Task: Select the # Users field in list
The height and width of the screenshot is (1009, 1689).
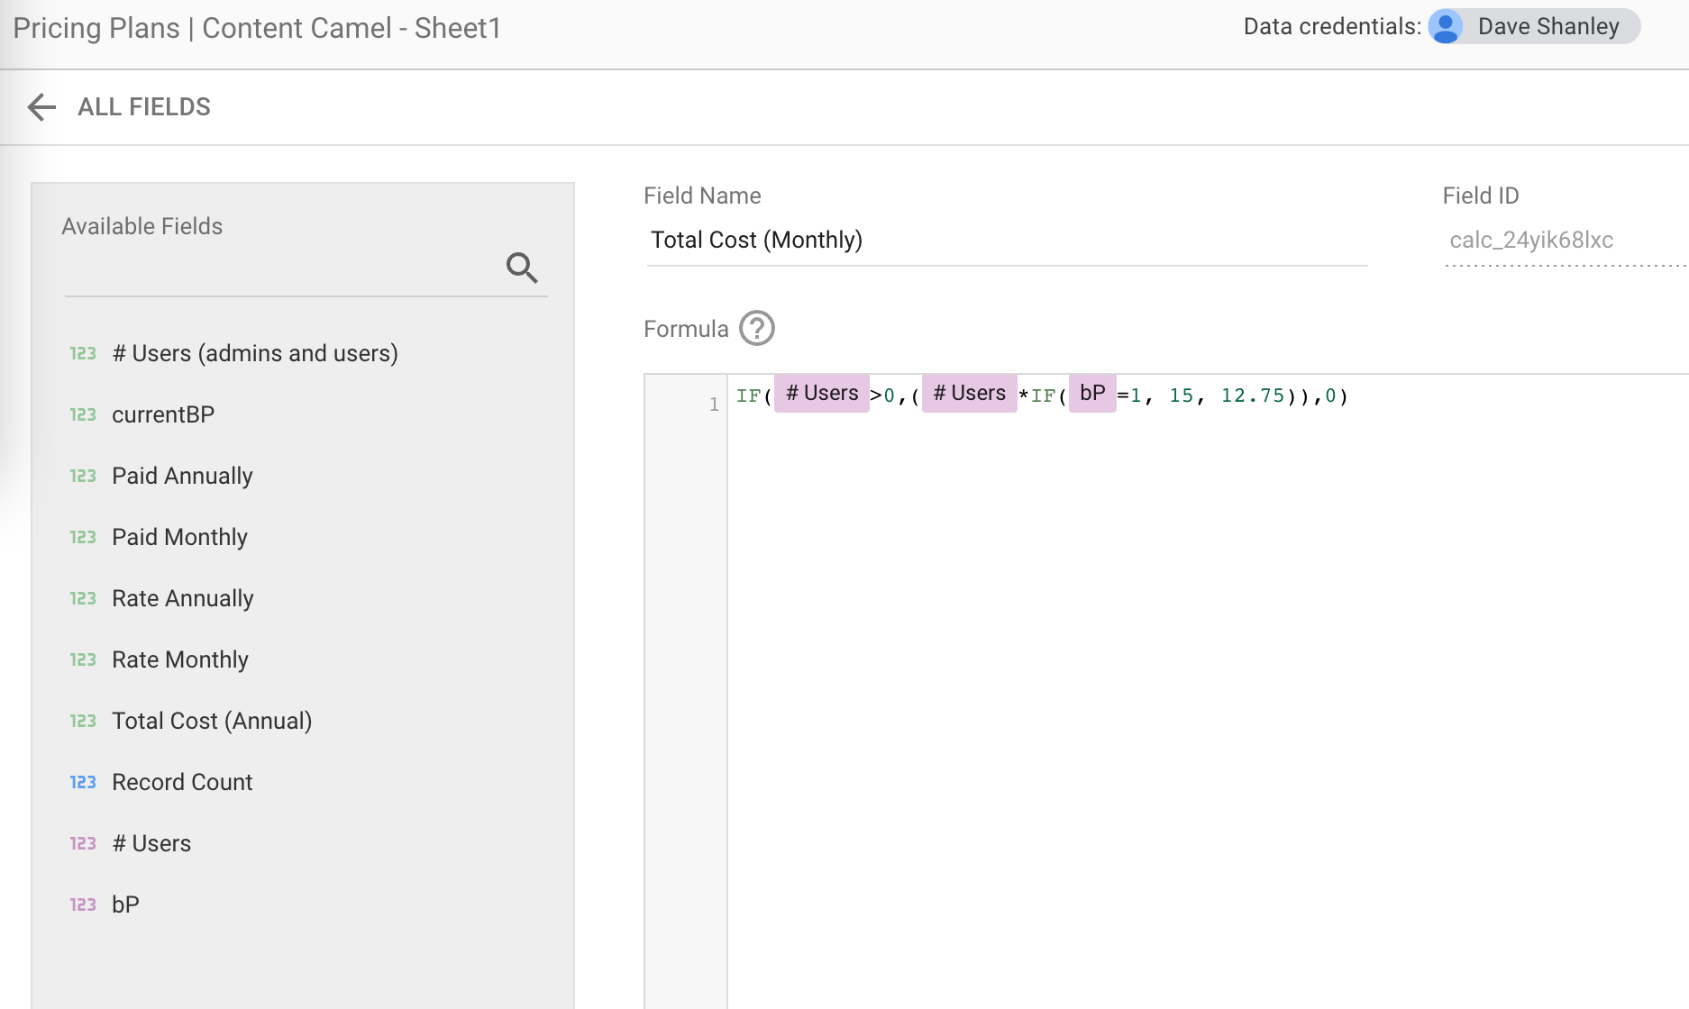Action: (151, 844)
